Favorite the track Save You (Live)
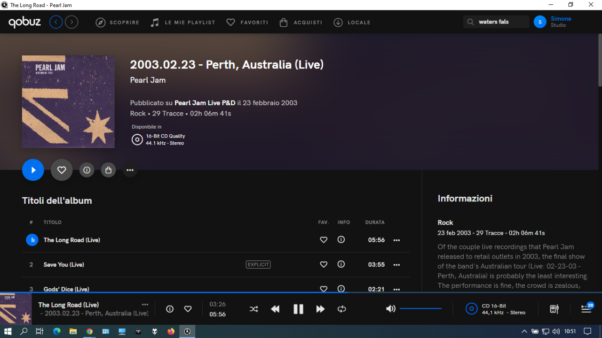The height and width of the screenshot is (338, 602). pos(324,265)
